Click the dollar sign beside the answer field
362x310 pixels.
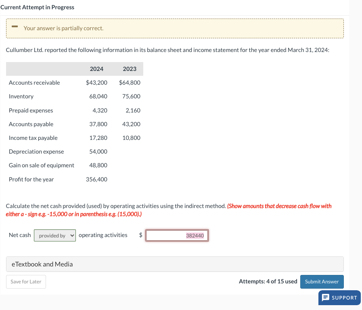click(140, 235)
